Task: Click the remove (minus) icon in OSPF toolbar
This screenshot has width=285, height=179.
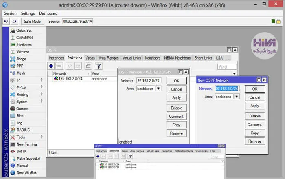Action: [59, 66]
